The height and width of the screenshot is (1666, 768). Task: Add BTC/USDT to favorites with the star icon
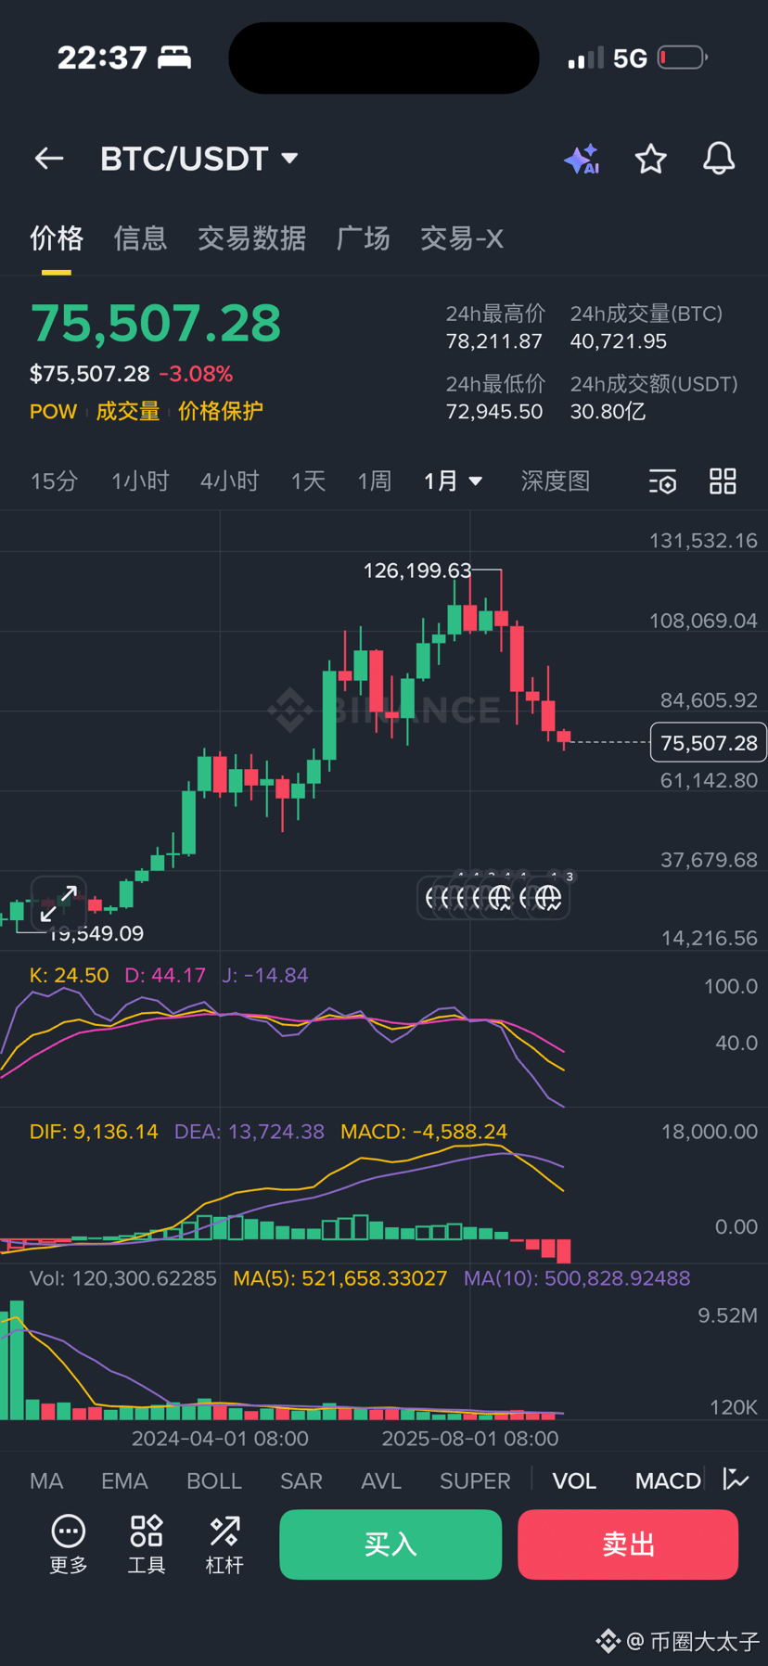pos(650,159)
